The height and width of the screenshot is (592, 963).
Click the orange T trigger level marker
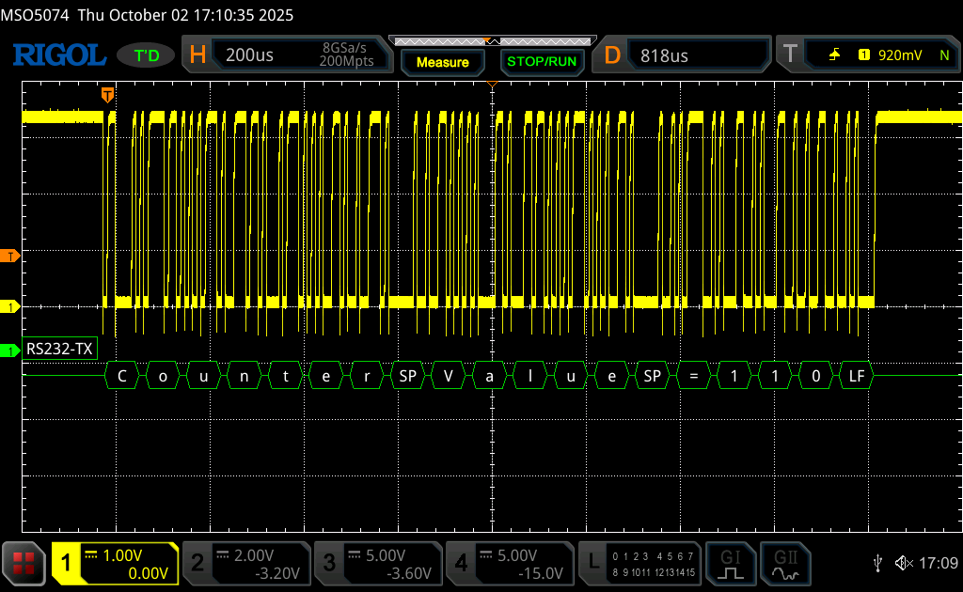(9, 256)
